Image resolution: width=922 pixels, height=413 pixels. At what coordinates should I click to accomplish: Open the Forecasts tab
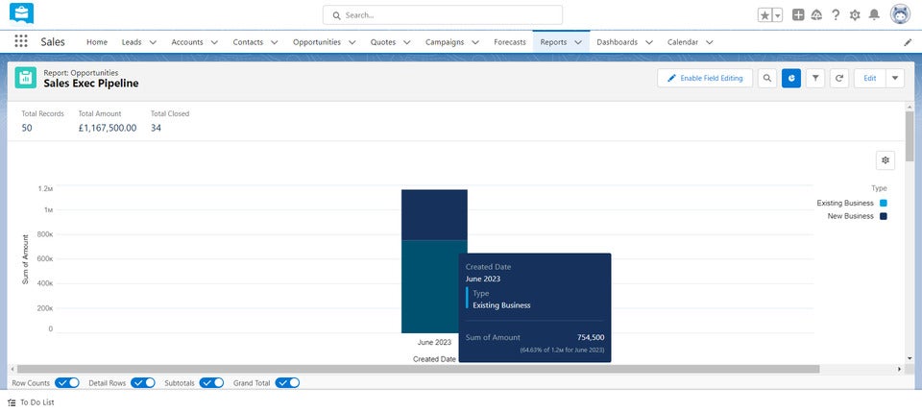(x=510, y=42)
